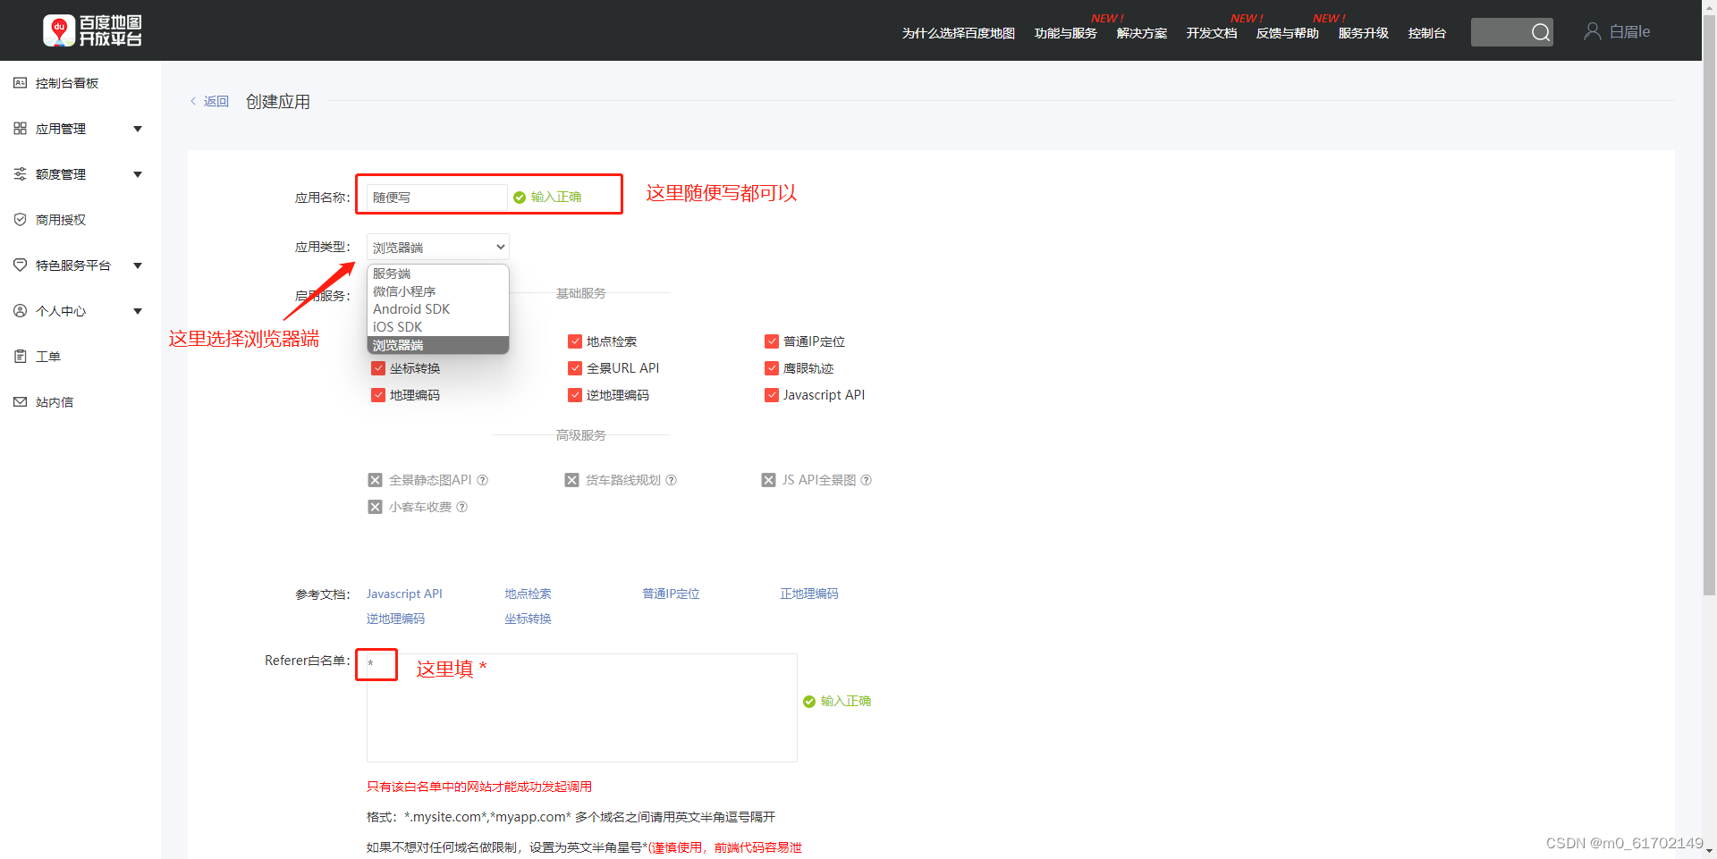
Task: Click the 白眉le username in header
Action: (x=1629, y=32)
